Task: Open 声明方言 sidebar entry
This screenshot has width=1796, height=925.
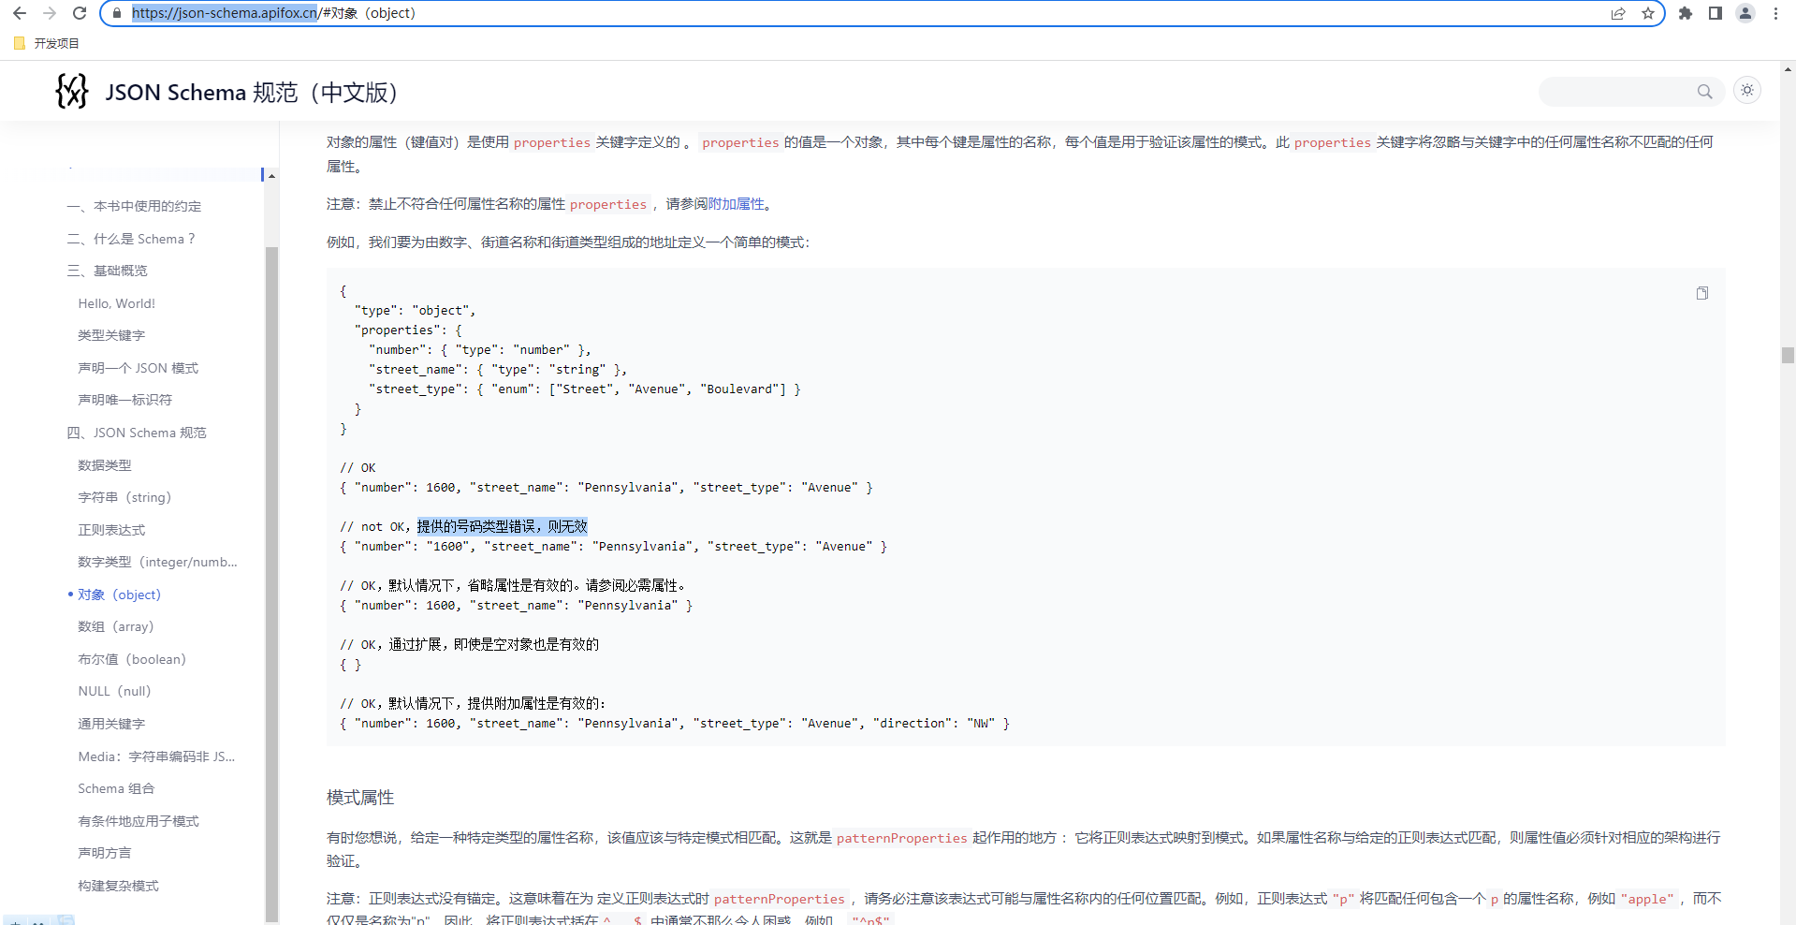Action: (x=104, y=853)
